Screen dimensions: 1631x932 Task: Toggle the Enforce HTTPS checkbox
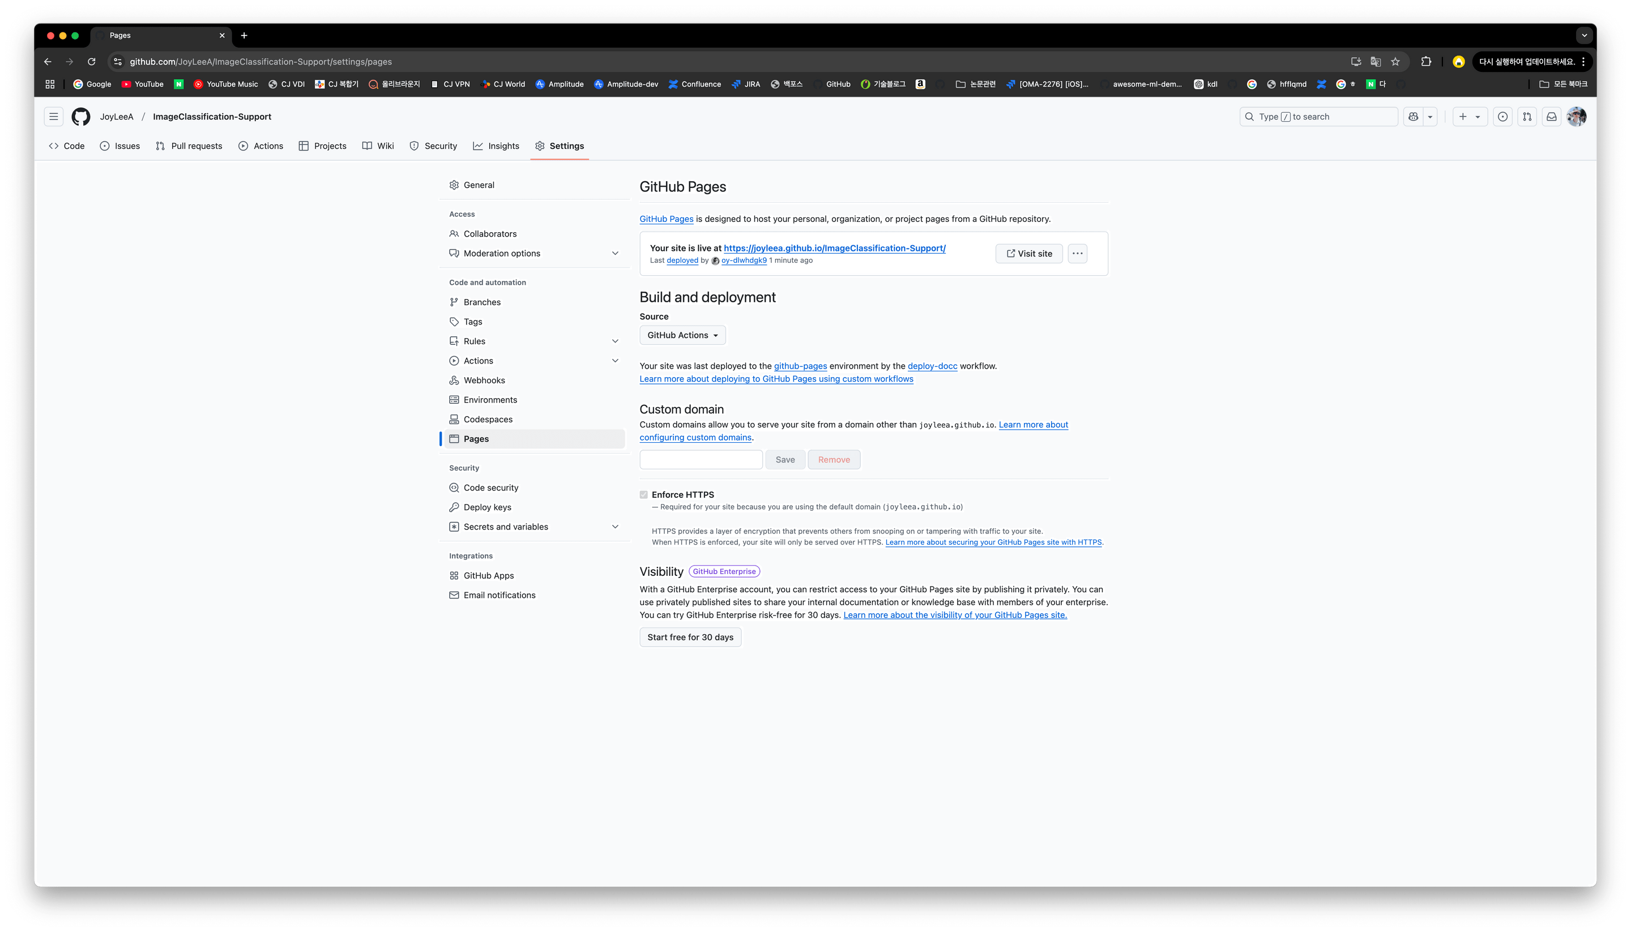point(643,495)
